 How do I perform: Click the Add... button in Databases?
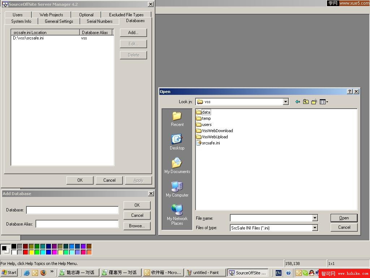(x=133, y=33)
